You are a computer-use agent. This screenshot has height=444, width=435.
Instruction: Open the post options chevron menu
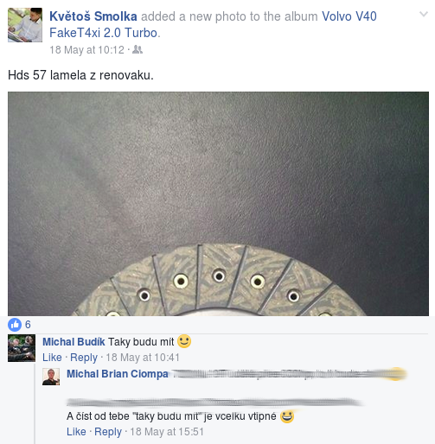pyautogui.click(x=423, y=14)
